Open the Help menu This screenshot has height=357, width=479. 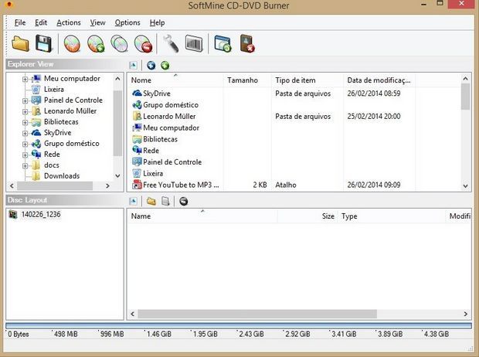158,22
